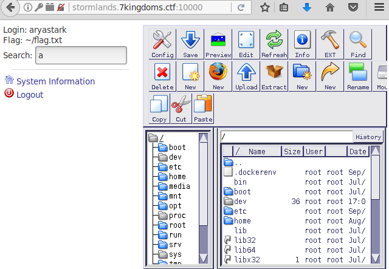Select run folder in the directory tree
The image size is (389, 269).
click(x=175, y=234)
